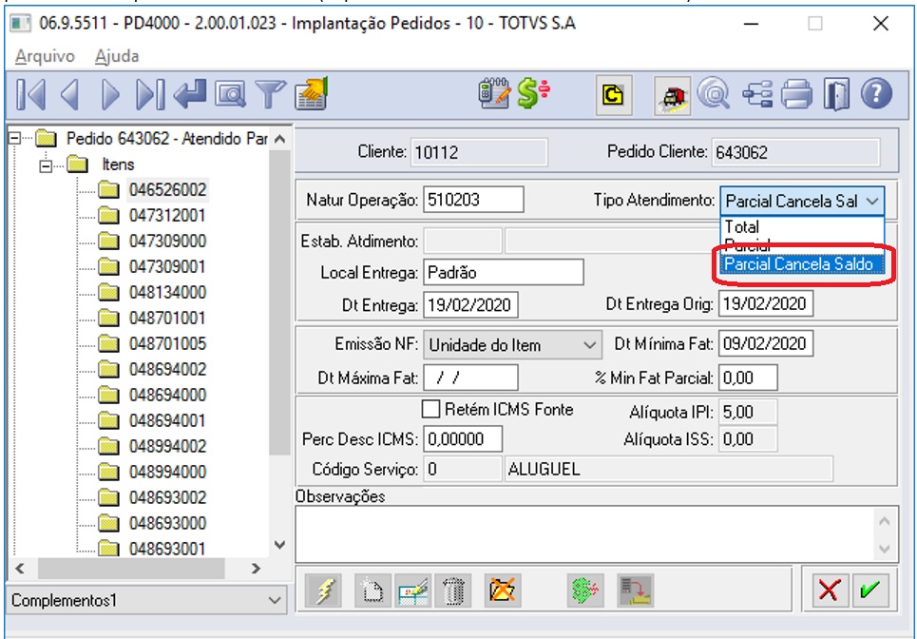Choose Parcial Cancela Saldo option
Screen dimensions: 917x639
(802, 264)
